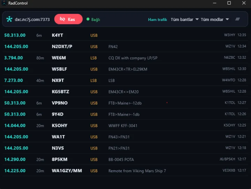Click comment 'BB-0045 POTA'
This screenshot has width=251, height=189.
point(121,159)
